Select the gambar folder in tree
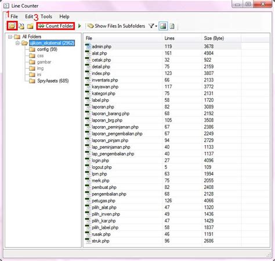This screenshot has width=275, height=261. coord(44,62)
